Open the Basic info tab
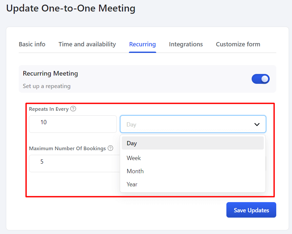 [x=32, y=44]
